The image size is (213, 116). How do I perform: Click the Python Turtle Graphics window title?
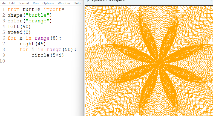click(x=108, y=1)
